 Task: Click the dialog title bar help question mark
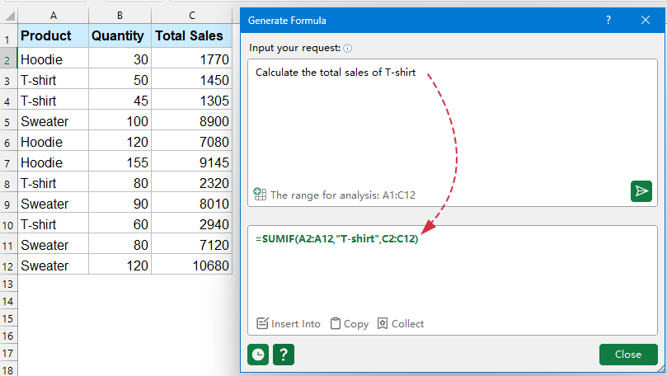608,19
